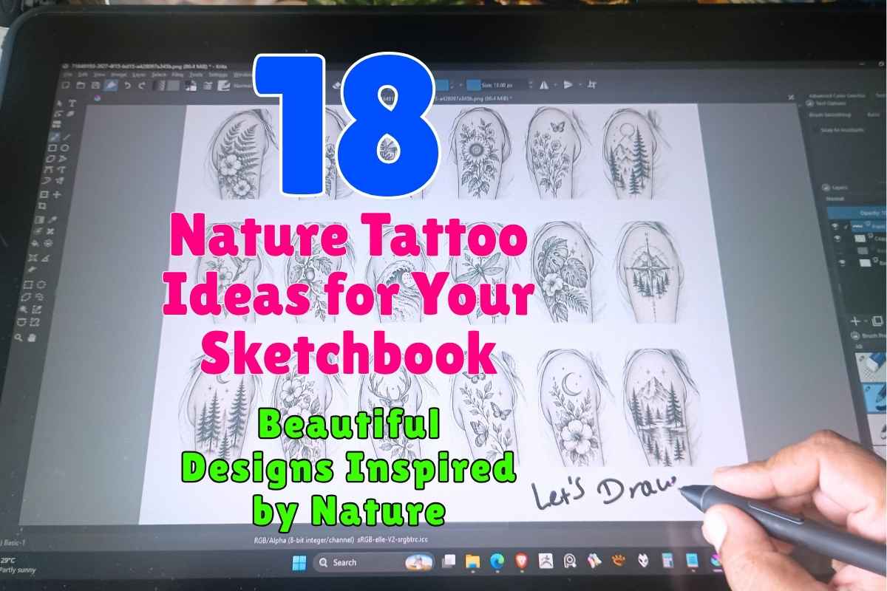Click the Save toolbar icon
The image size is (887, 591).
(96, 85)
